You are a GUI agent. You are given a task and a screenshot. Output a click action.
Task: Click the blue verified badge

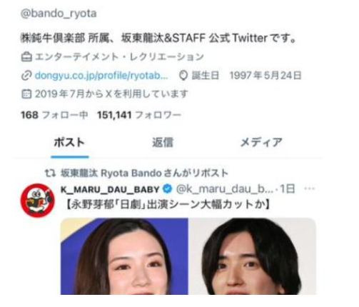[167, 189]
